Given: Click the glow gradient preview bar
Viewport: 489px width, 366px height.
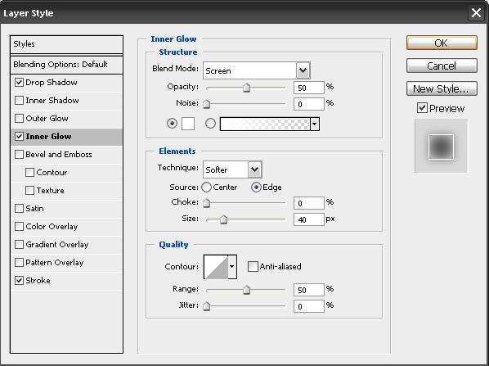Looking at the screenshot, I should [265, 124].
